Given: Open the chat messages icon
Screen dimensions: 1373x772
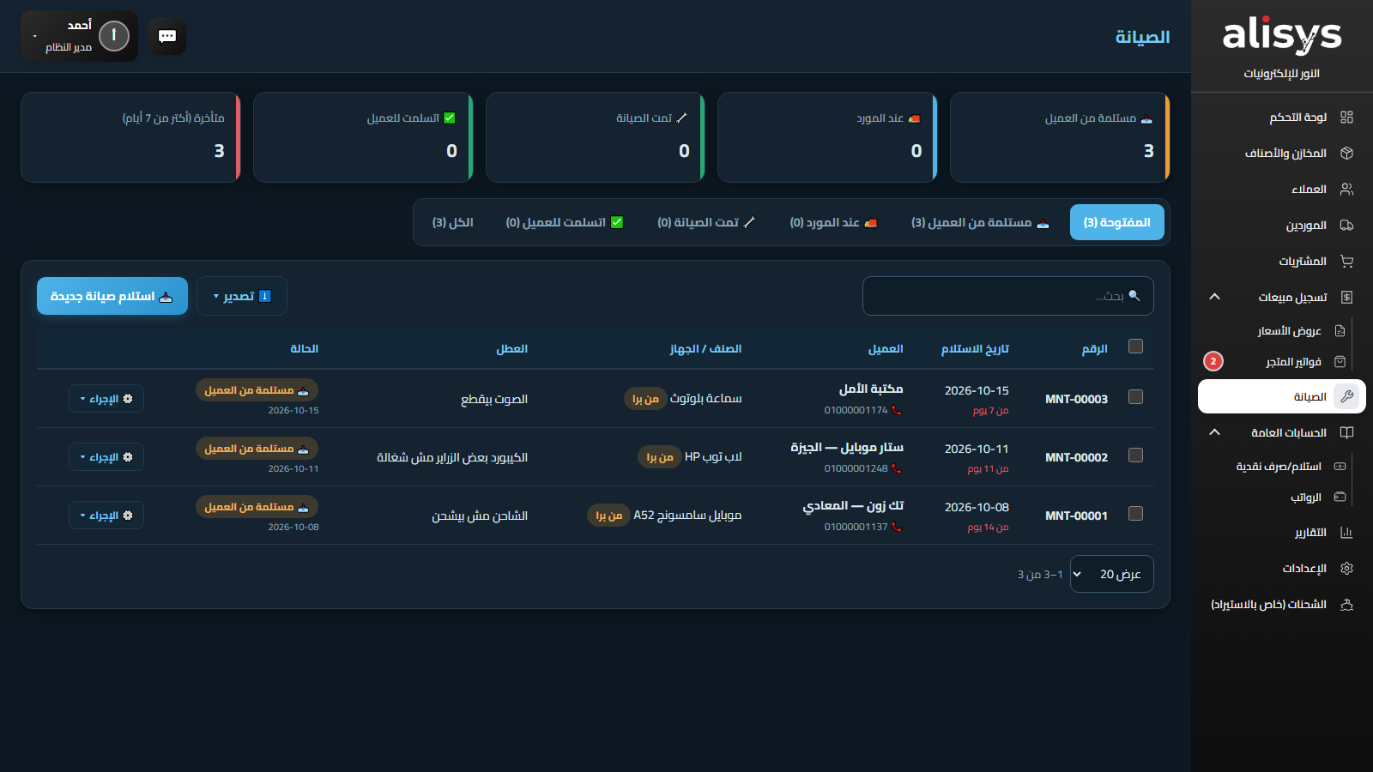Looking at the screenshot, I should tap(167, 36).
